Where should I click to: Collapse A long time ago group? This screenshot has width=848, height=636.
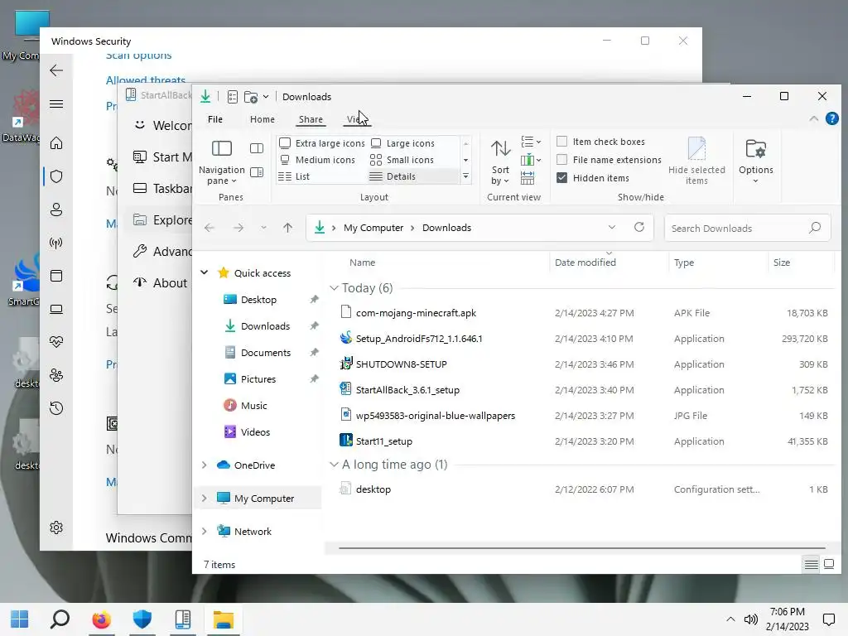pyautogui.click(x=335, y=464)
